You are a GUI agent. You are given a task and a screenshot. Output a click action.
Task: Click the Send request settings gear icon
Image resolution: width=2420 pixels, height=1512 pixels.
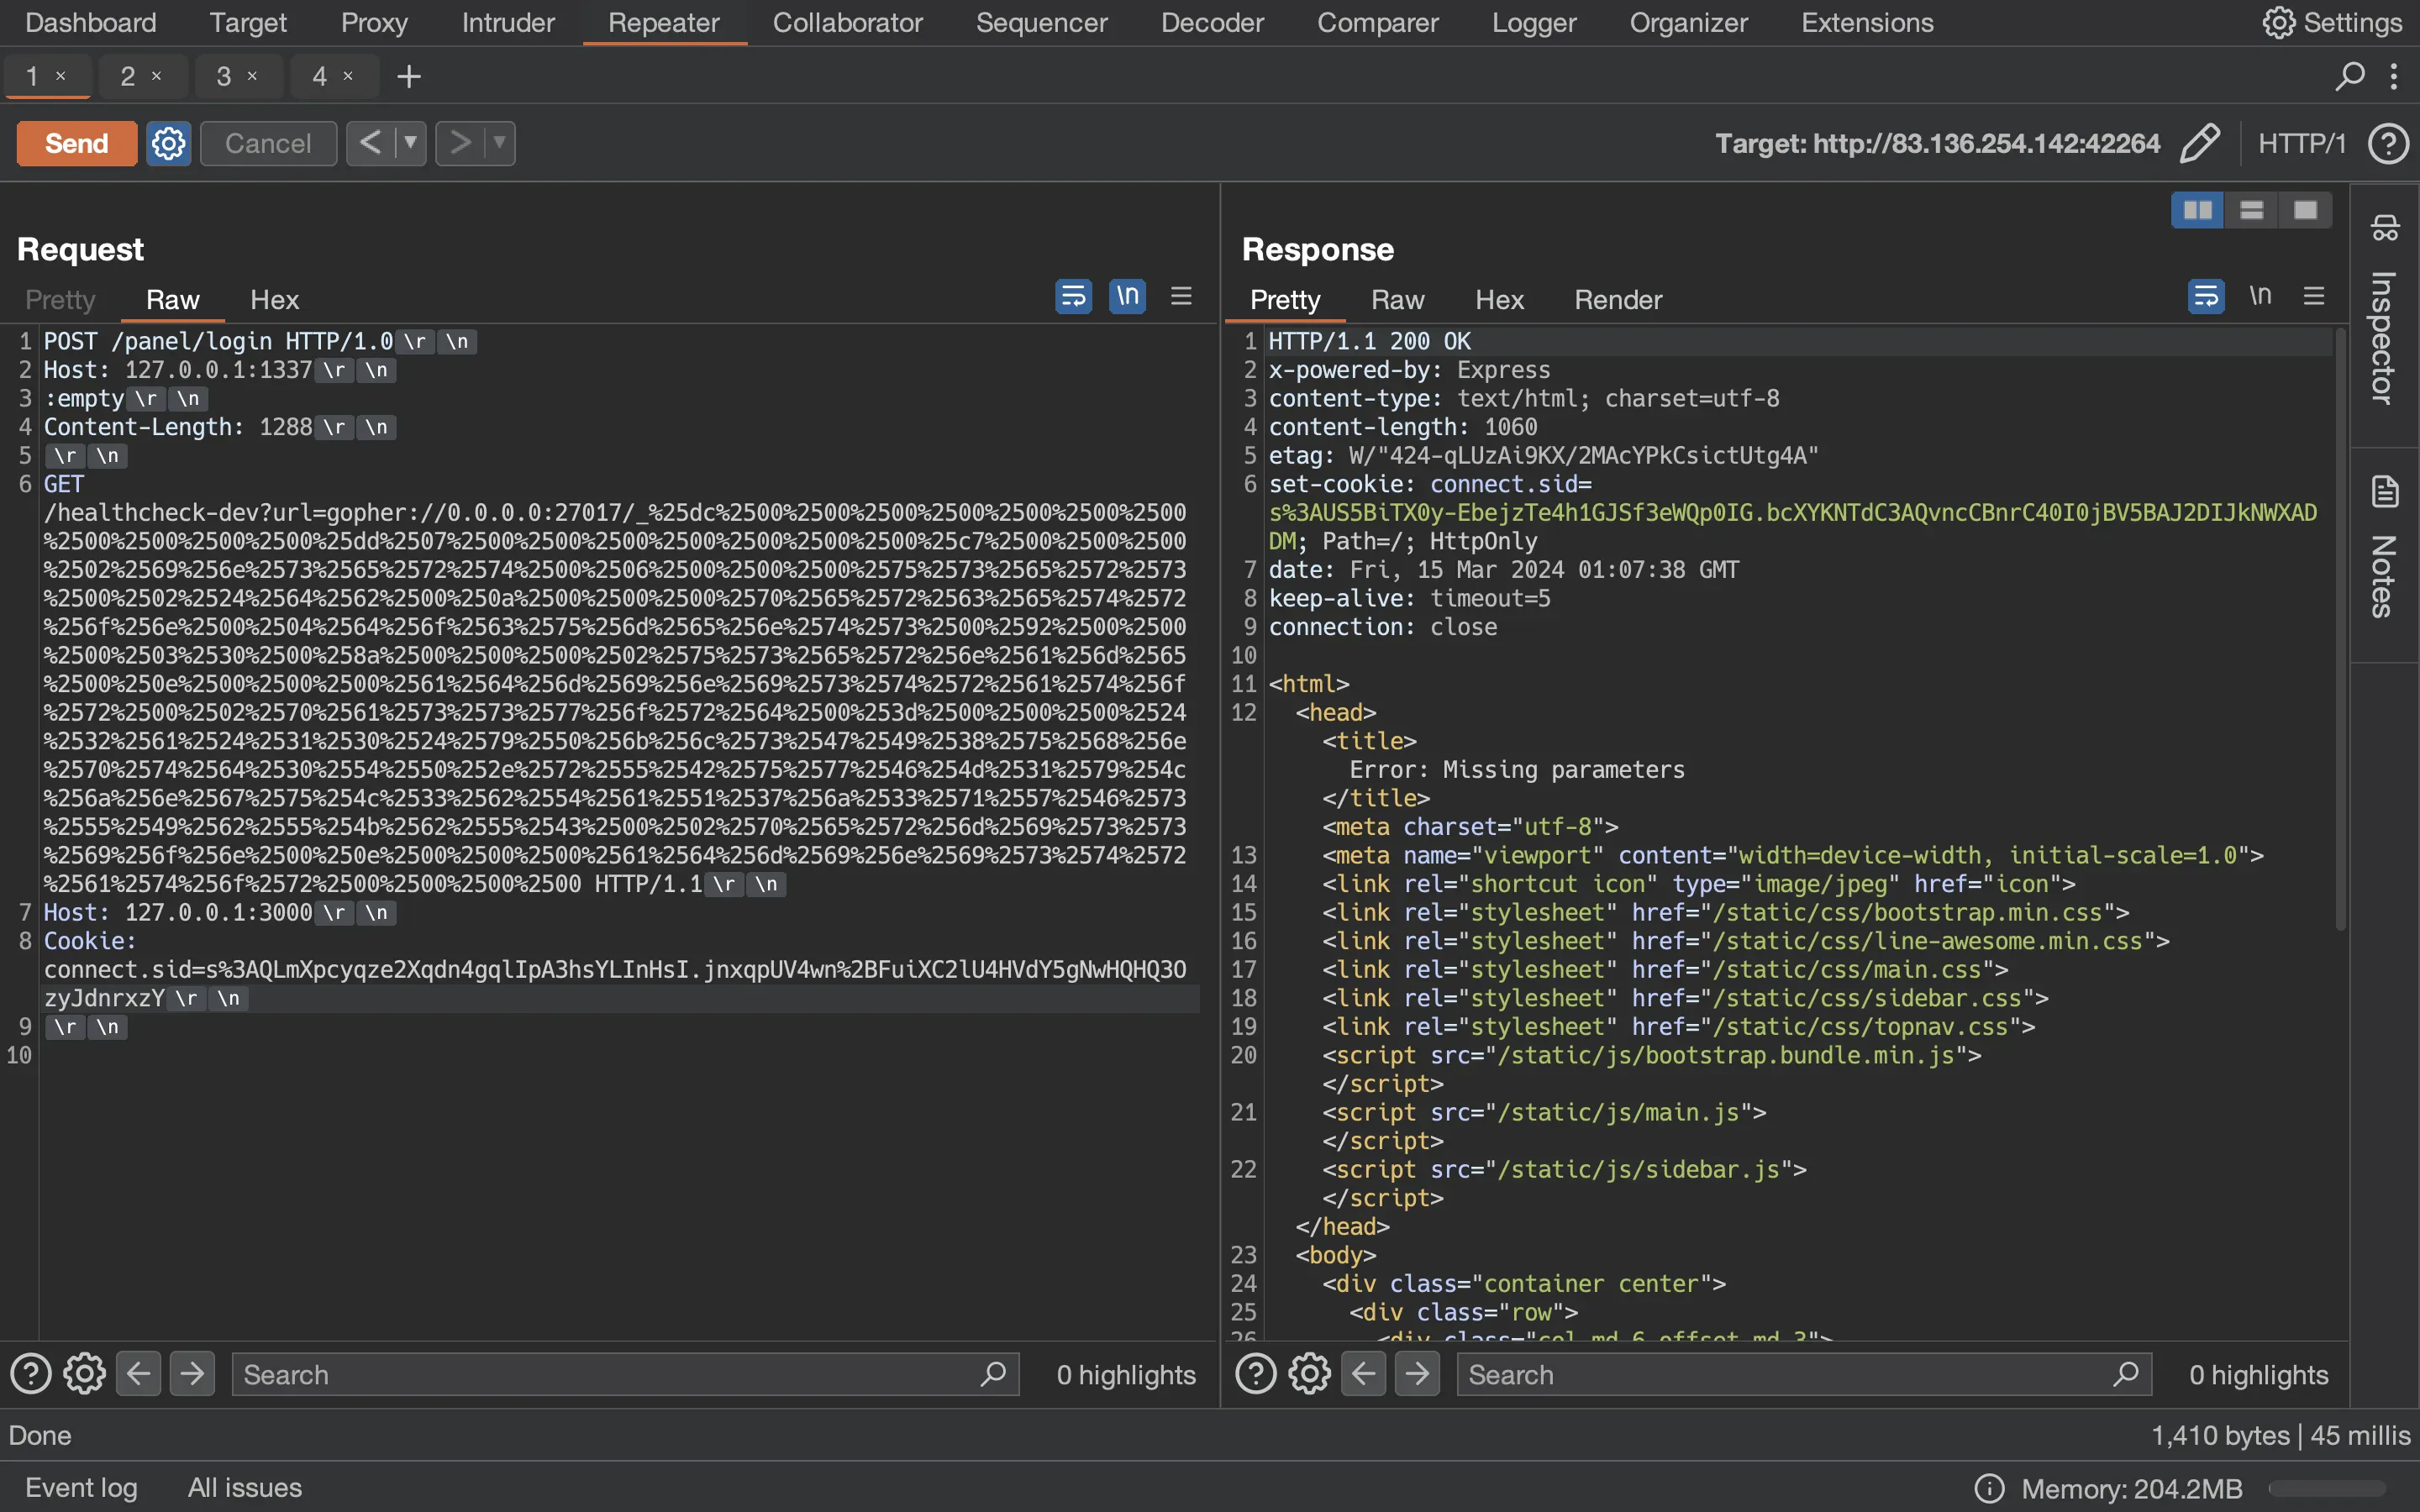[168, 143]
